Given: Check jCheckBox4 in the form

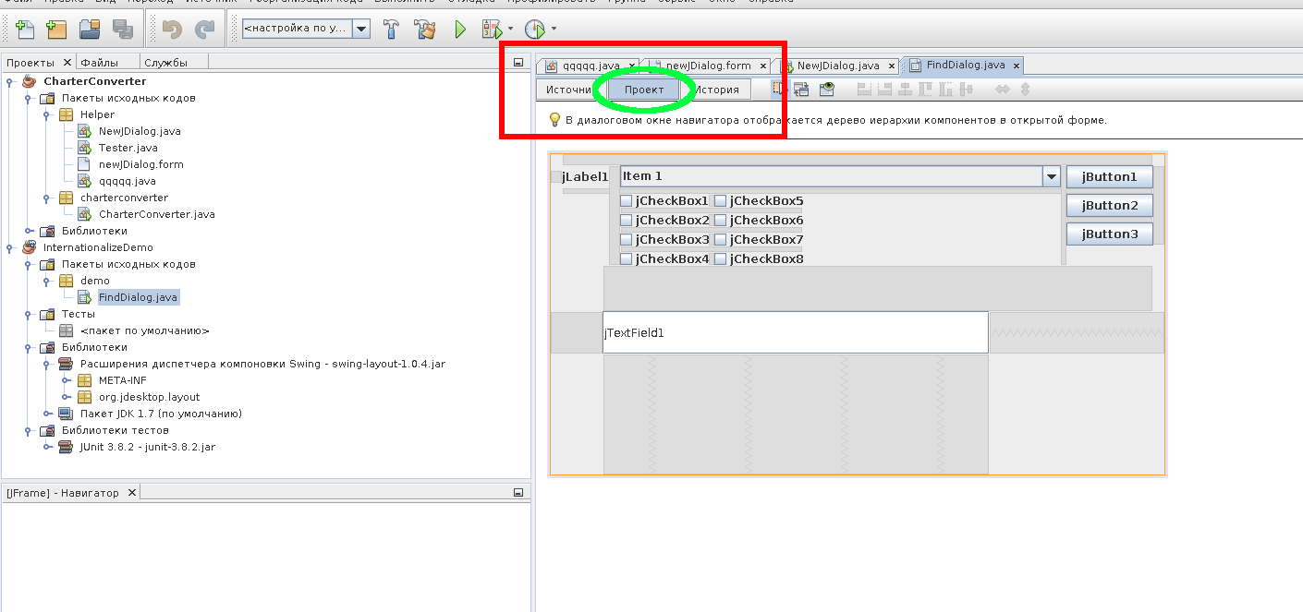Looking at the screenshot, I should (626, 259).
